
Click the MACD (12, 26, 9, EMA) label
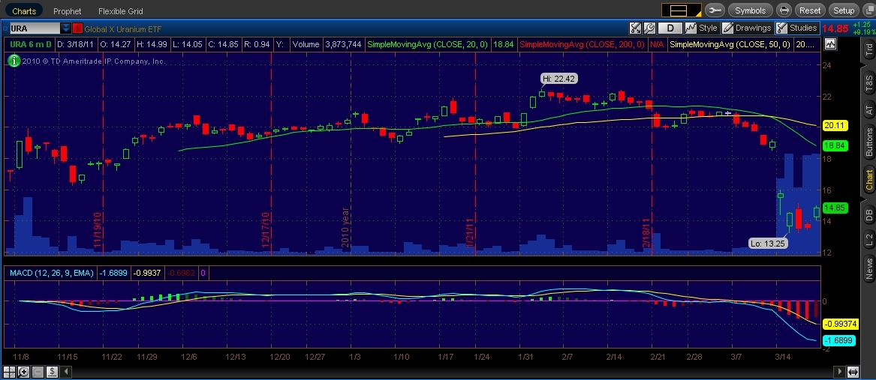click(50, 273)
